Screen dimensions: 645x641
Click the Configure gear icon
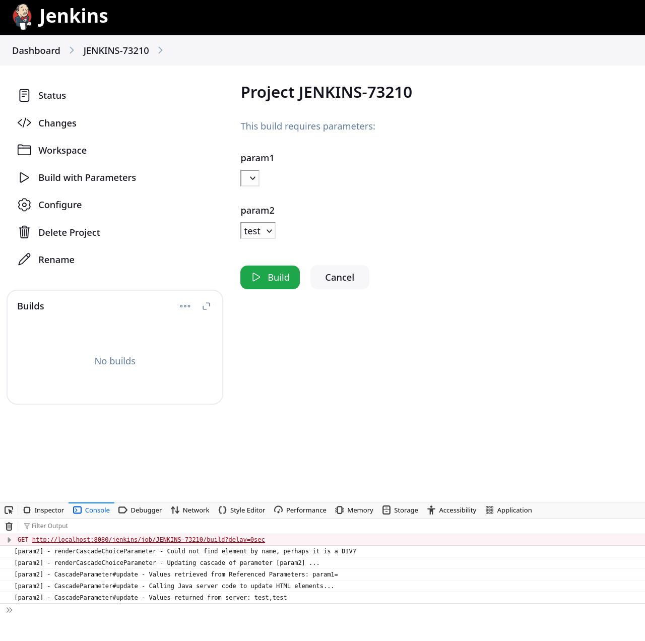[x=24, y=205]
